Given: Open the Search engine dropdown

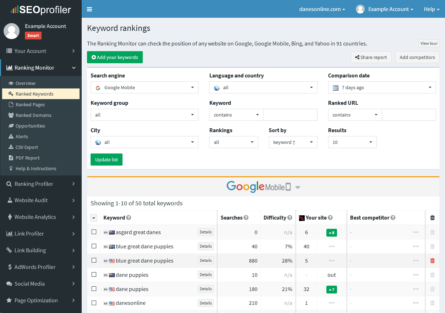Looking at the screenshot, I should 144,87.
